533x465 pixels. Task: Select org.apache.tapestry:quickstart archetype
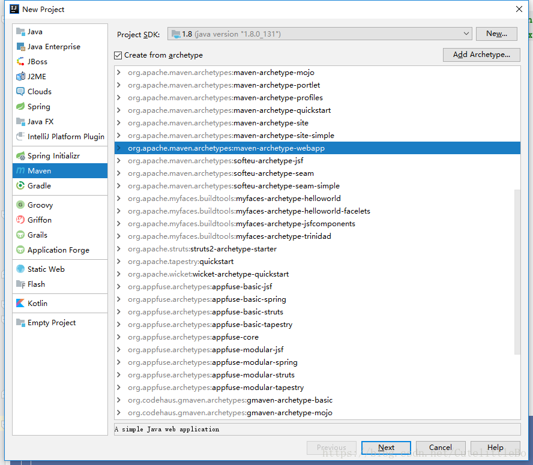point(317,262)
